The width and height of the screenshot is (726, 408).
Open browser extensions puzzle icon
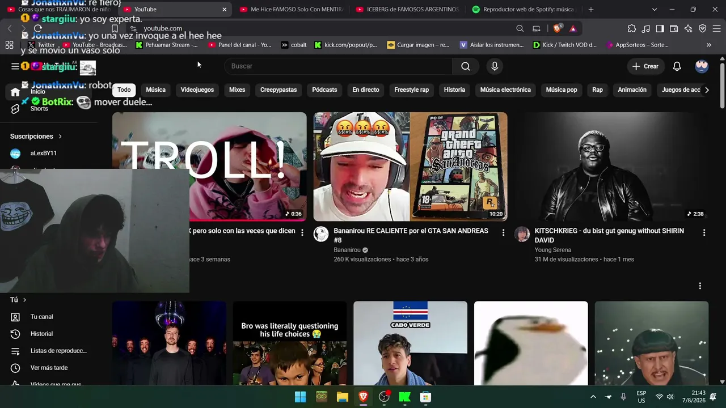632,28
